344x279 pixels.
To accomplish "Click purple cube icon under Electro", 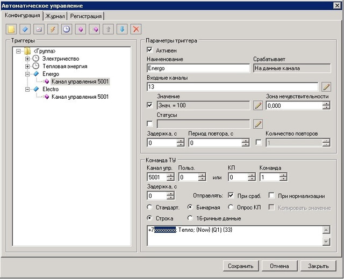I will 47,97.
